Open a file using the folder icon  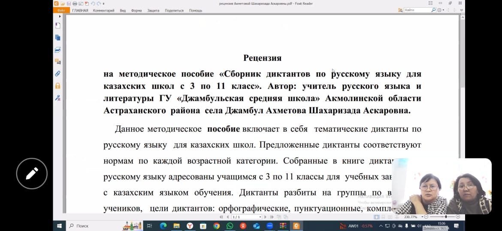(63, 3)
